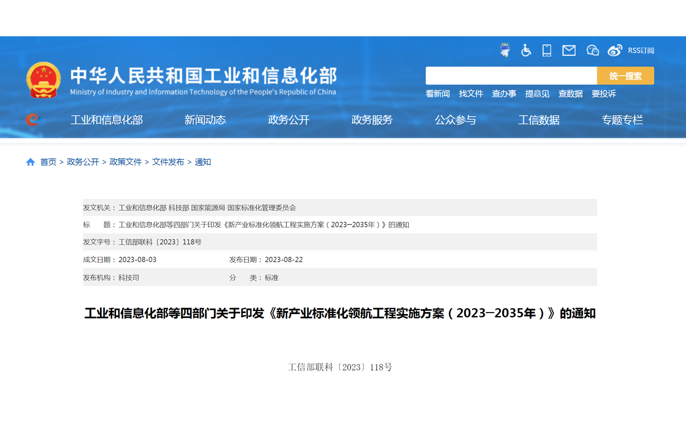Open the 新闻动态 nav menu

click(x=205, y=120)
